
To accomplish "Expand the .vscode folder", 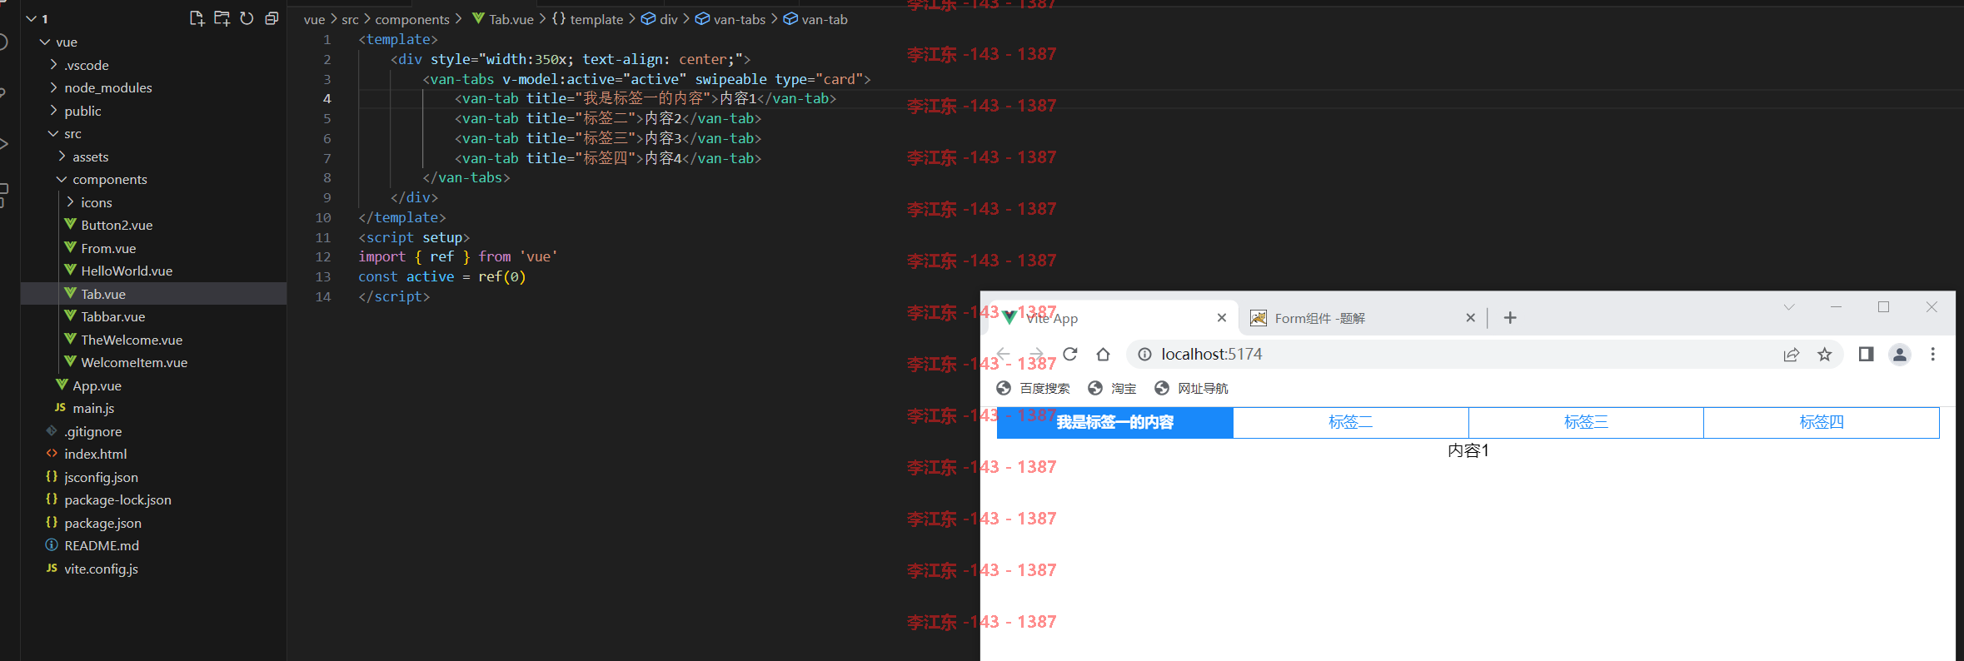I will click(x=53, y=65).
